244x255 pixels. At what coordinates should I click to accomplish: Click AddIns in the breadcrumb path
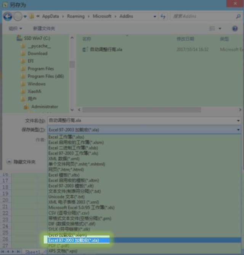(126, 16)
